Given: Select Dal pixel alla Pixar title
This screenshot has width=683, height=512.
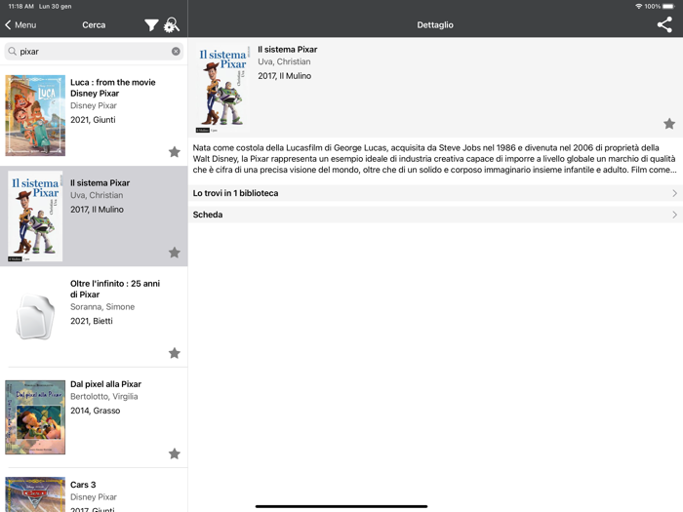Looking at the screenshot, I should [x=105, y=384].
